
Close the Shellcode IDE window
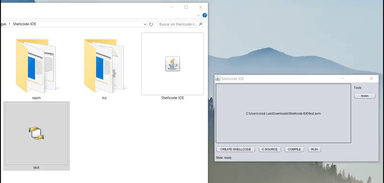coord(371,79)
